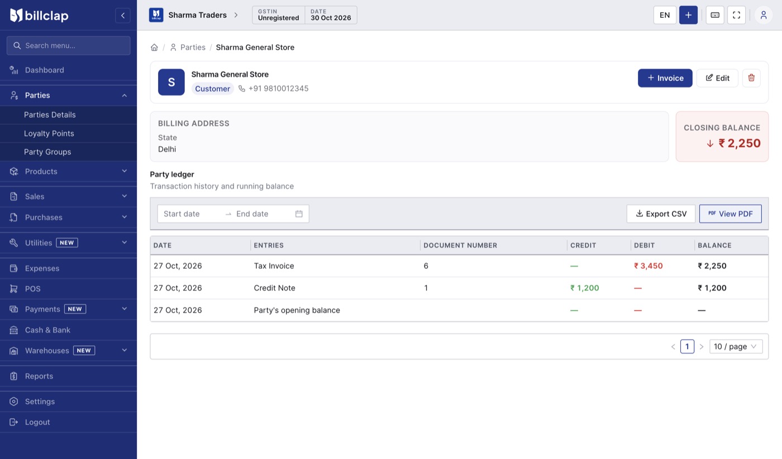Delete party using the red trash icon
782x459 pixels.
click(x=751, y=78)
